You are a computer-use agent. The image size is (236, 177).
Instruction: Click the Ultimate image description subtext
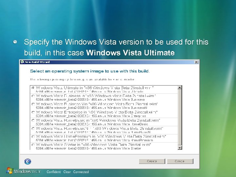(89, 91)
